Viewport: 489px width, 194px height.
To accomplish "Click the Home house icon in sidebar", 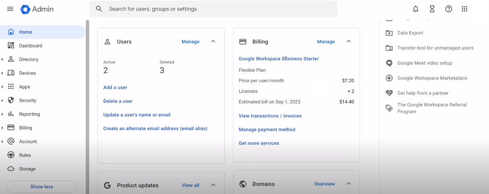I will coord(11,32).
